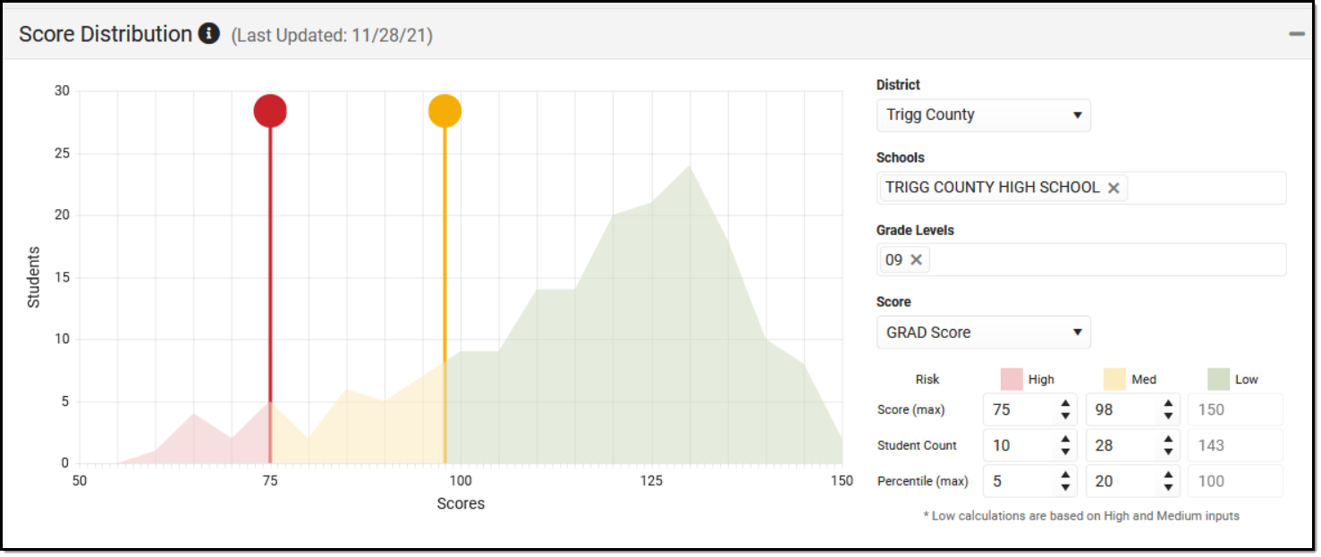The height and width of the screenshot is (557, 1321).
Task: Click the Med risk yellow color swatch
Action: tap(1114, 379)
